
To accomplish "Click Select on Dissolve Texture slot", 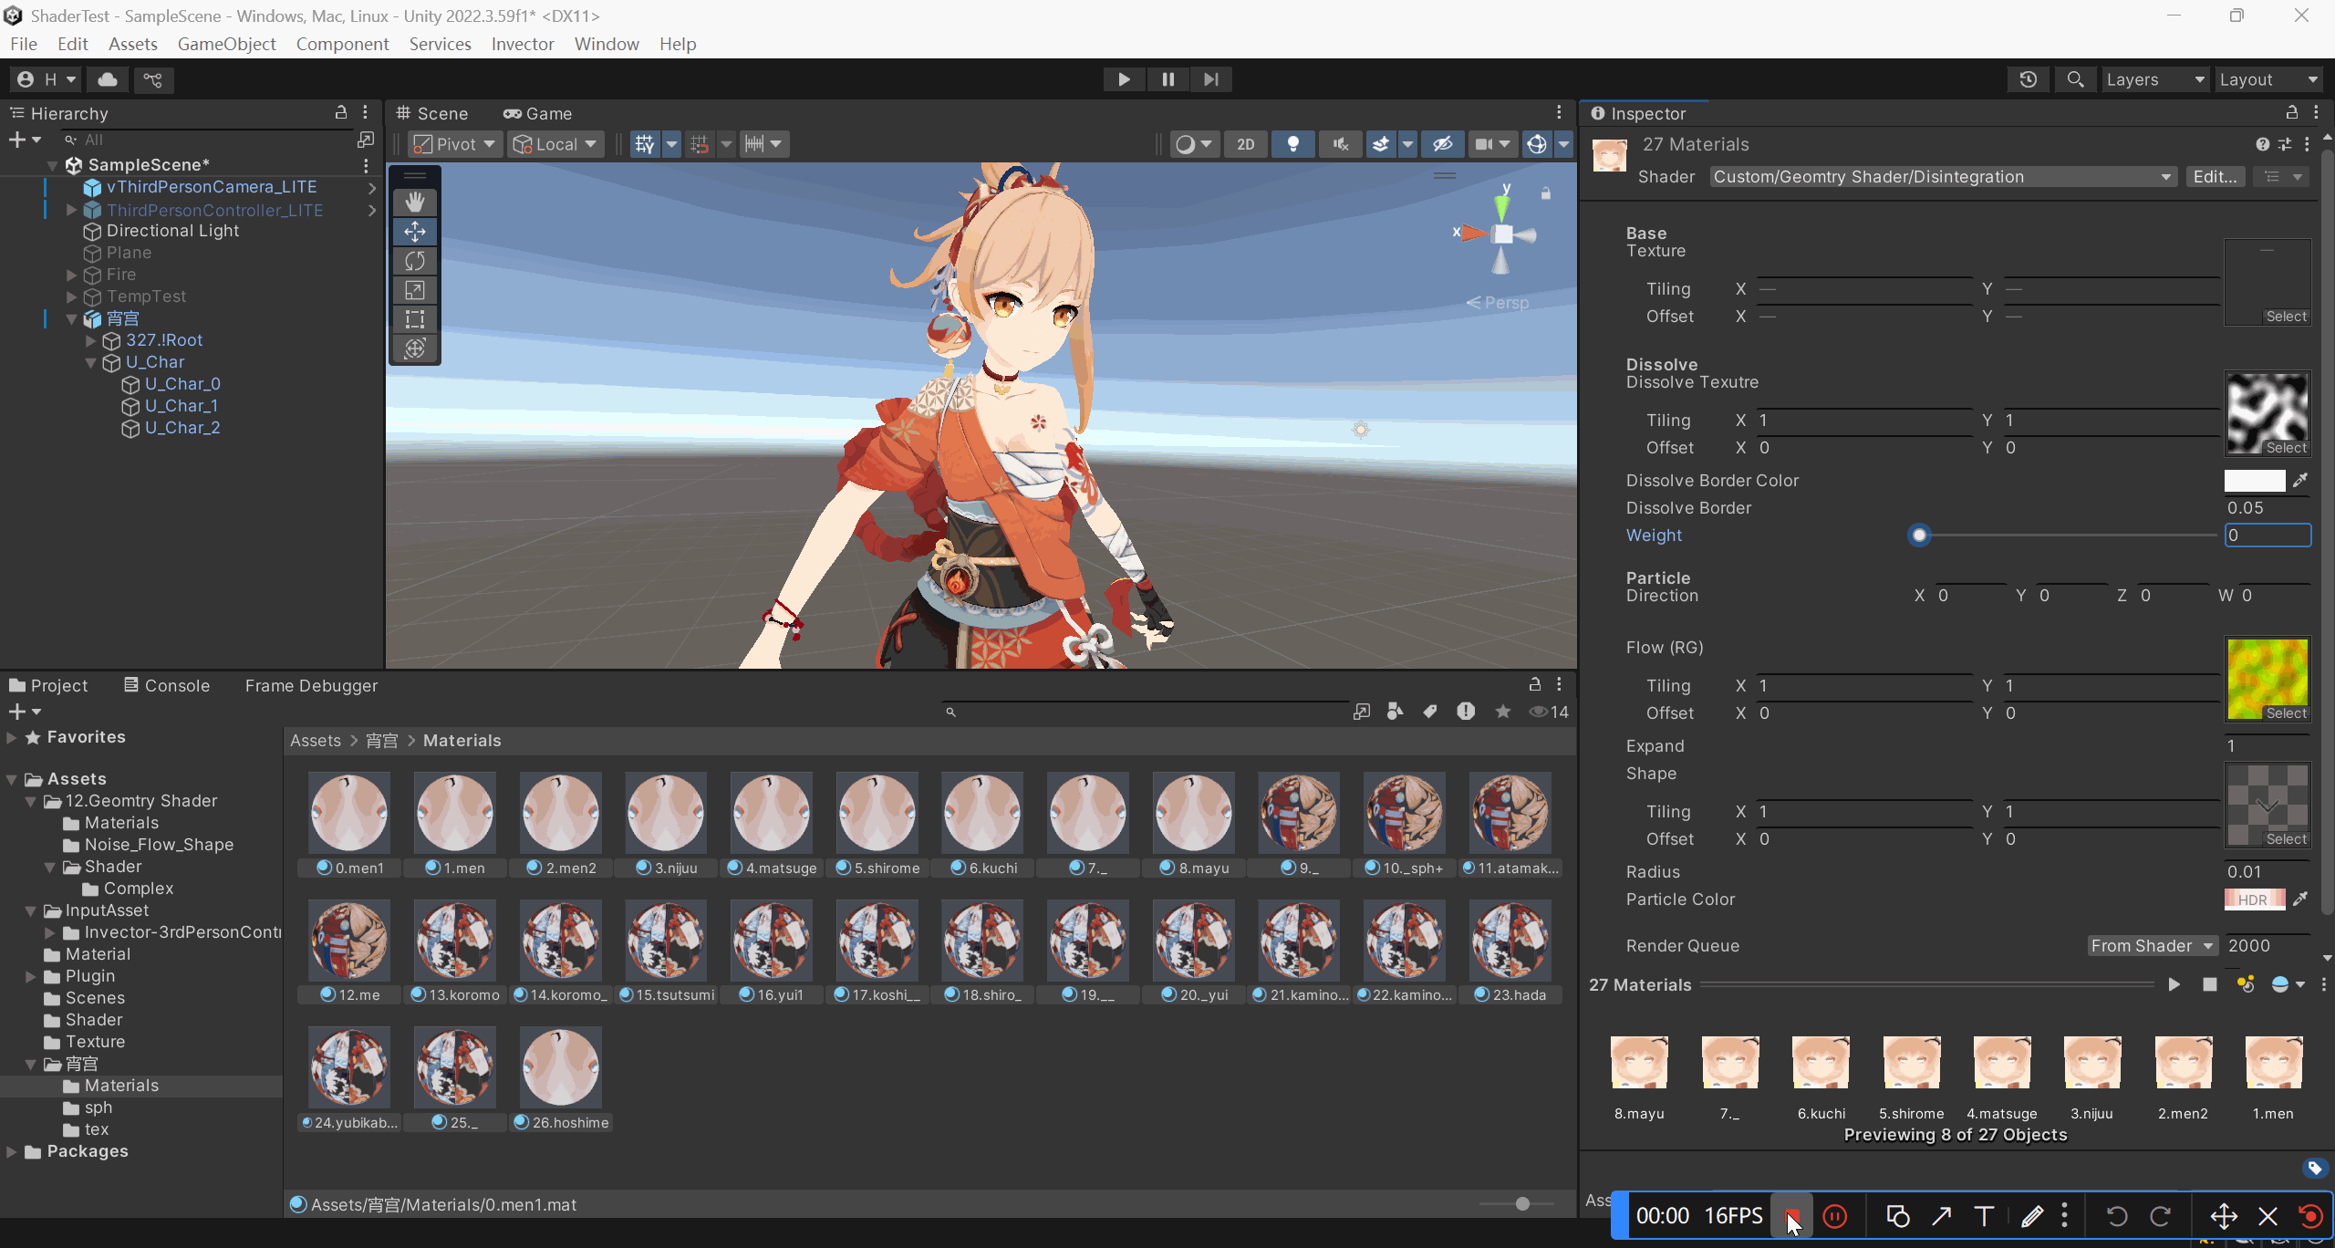I will [2286, 448].
